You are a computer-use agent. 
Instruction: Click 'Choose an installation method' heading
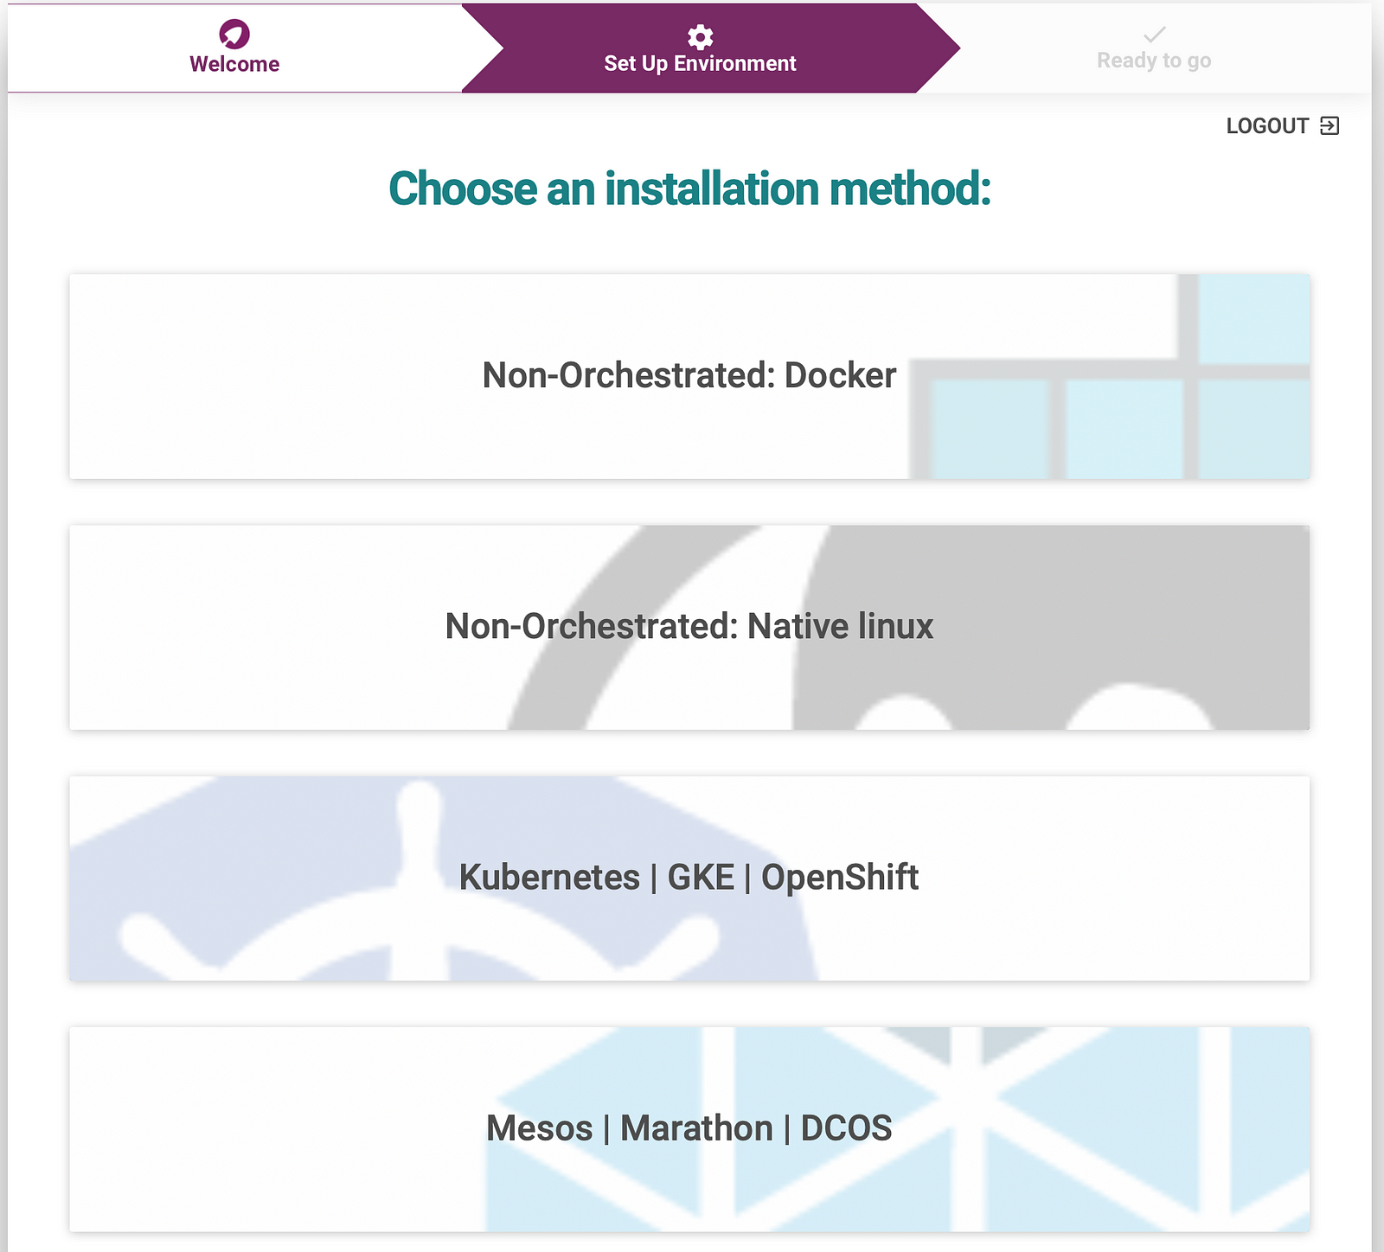click(x=689, y=188)
